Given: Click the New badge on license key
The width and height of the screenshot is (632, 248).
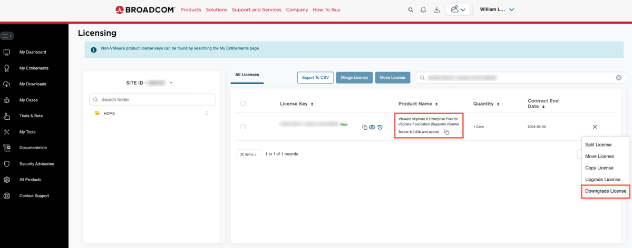Looking at the screenshot, I should click(x=344, y=124).
